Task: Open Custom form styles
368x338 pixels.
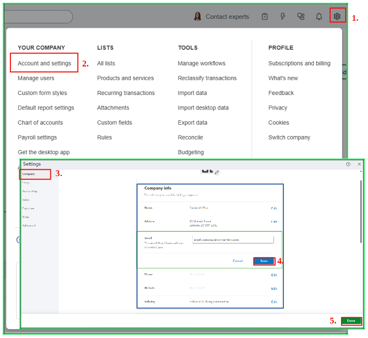Action: (42, 93)
